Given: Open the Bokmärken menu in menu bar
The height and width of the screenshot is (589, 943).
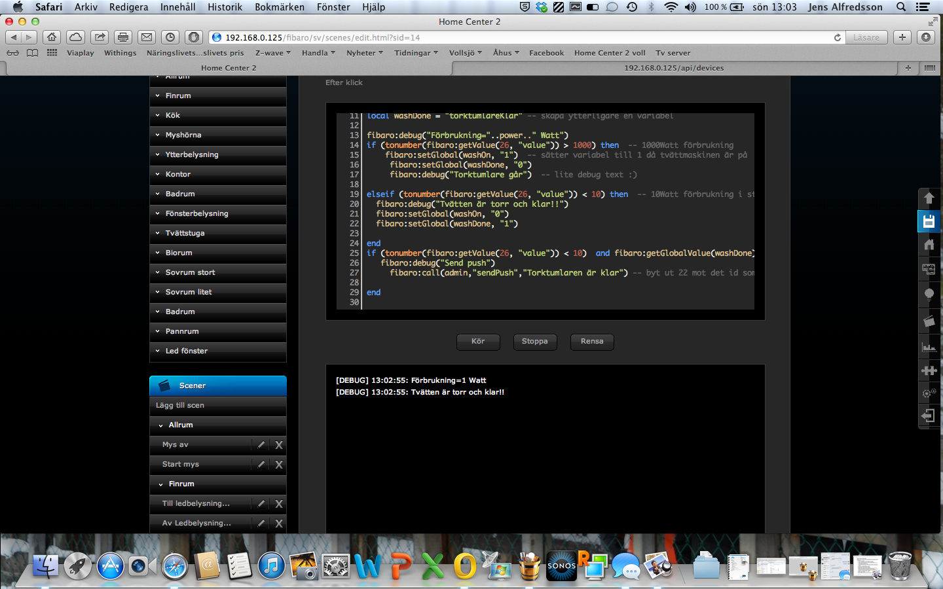Looking at the screenshot, I should [280, 7].
